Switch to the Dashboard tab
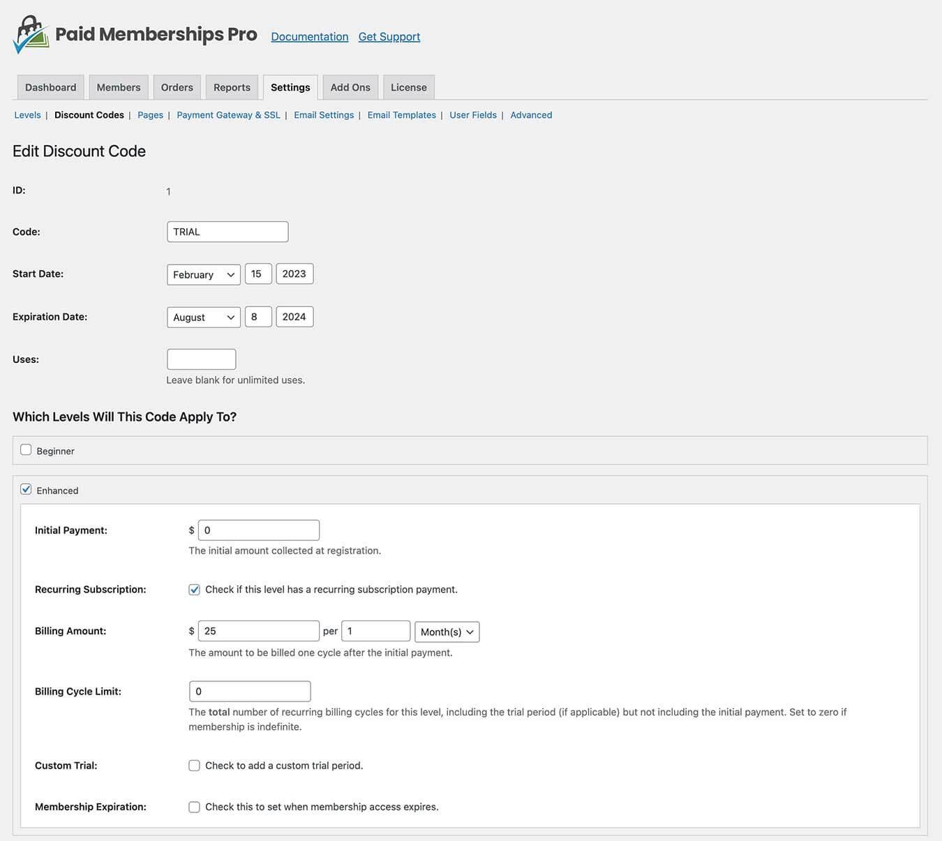This screenshot has width=942, height=841. tap(51, 87)
